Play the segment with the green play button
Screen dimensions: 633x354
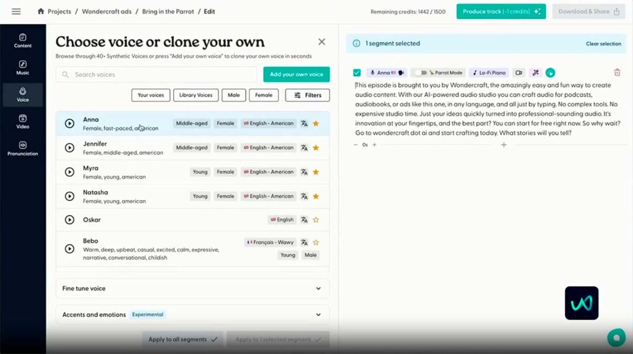click(x=550, y=73)
